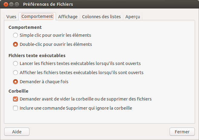Select Demander à chaque fois radio button

coord(15,82)
